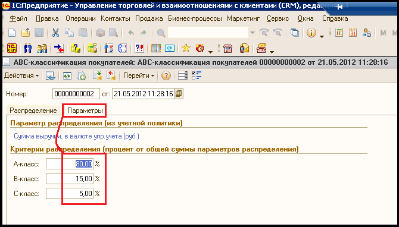Click the mobile phone with envelope icon
This screenshot has width=399, height=227.
click(244, 48)
